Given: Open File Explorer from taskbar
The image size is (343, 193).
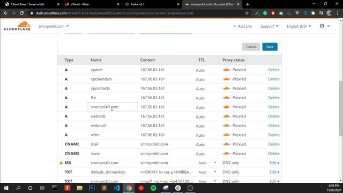Looking at the screenshot, I should [x=79, y=188].
